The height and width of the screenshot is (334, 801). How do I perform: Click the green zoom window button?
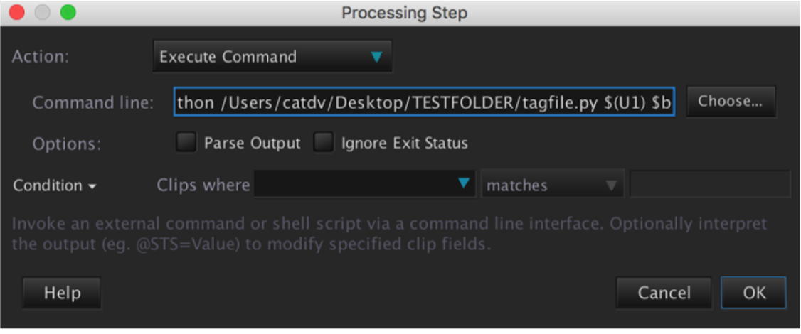click(x=68, y=13)
